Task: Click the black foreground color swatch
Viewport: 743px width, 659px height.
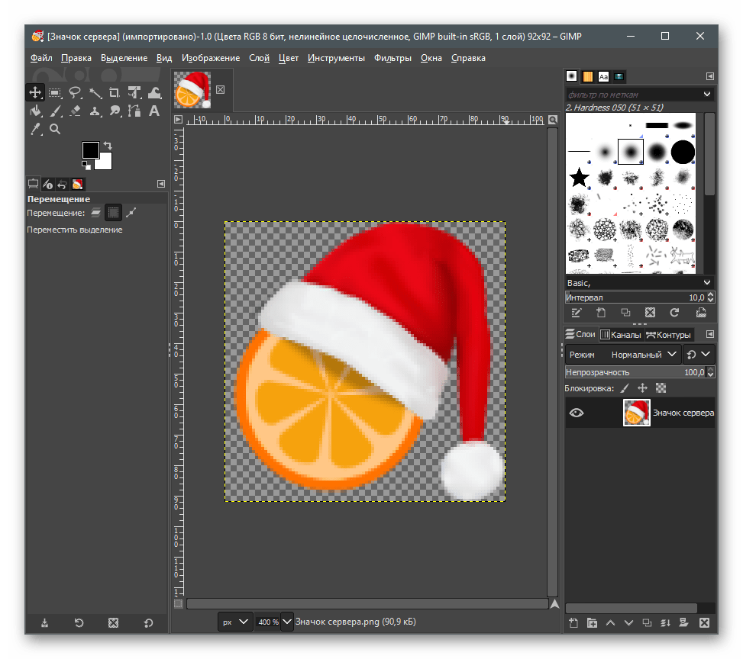Action: click(x=91, y=150)
